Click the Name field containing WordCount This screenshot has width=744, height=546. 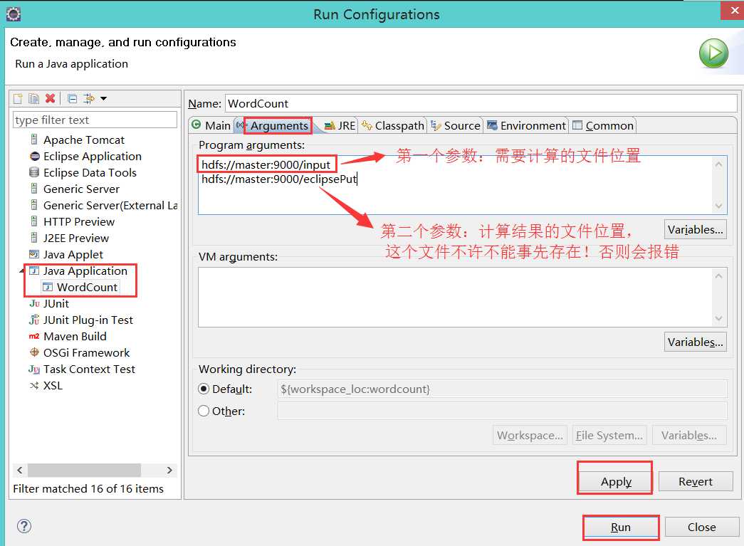[481, 103]
